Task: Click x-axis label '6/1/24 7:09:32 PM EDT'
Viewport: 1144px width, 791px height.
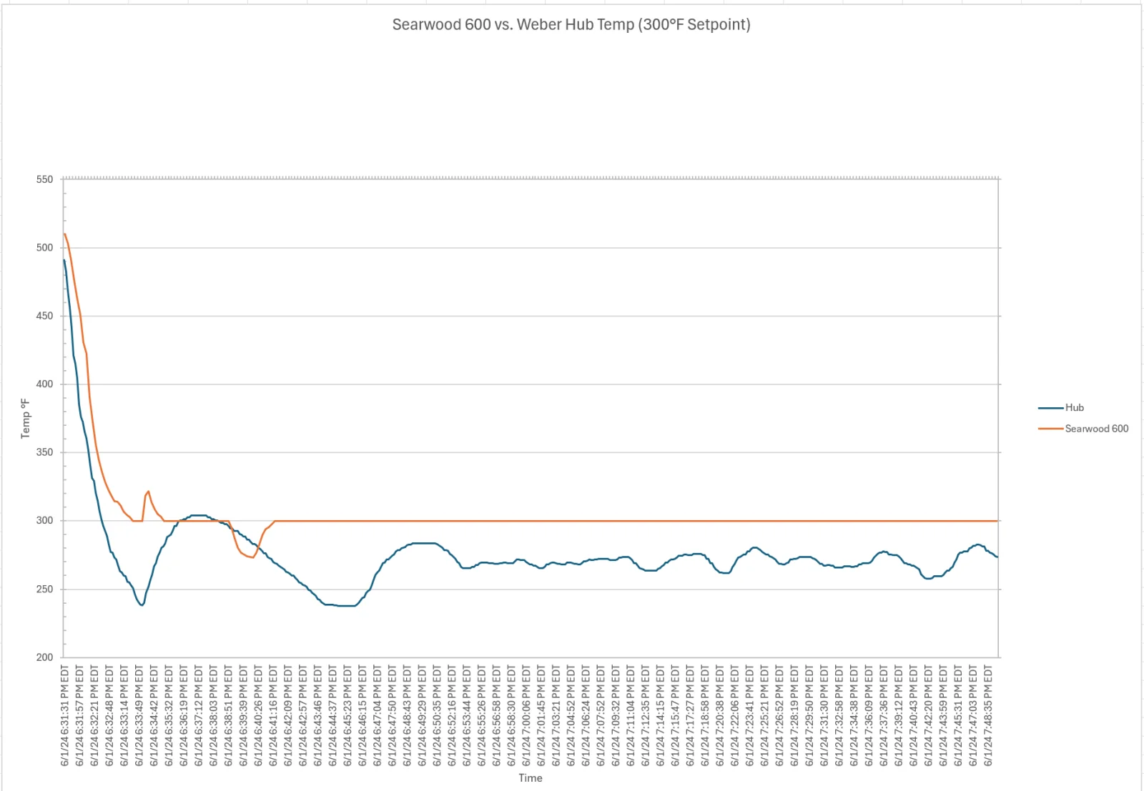Action: pyautogui.click(x=616, y=716)
